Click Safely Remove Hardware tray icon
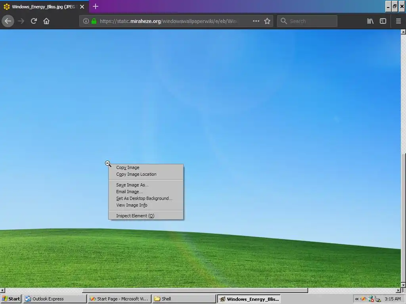The width and height of the screenshot is (406, 304). click(x=378, y=299)
